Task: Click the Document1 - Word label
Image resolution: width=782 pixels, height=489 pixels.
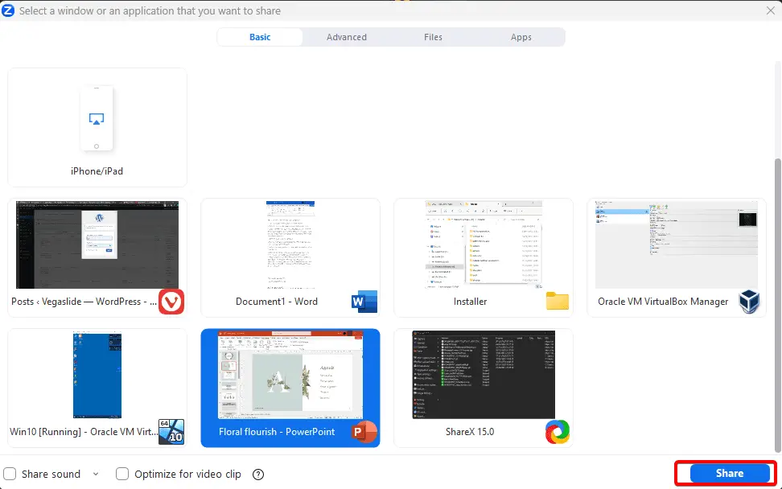Action: pos(276,302)
